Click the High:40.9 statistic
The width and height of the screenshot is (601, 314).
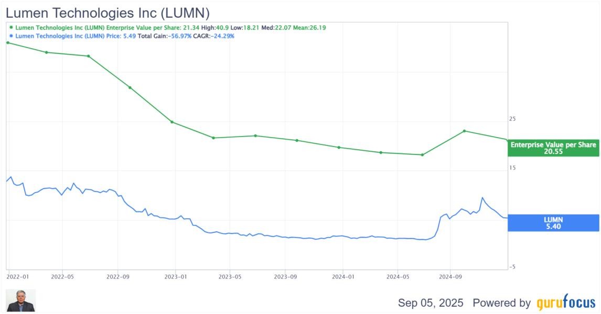point(215,28)
